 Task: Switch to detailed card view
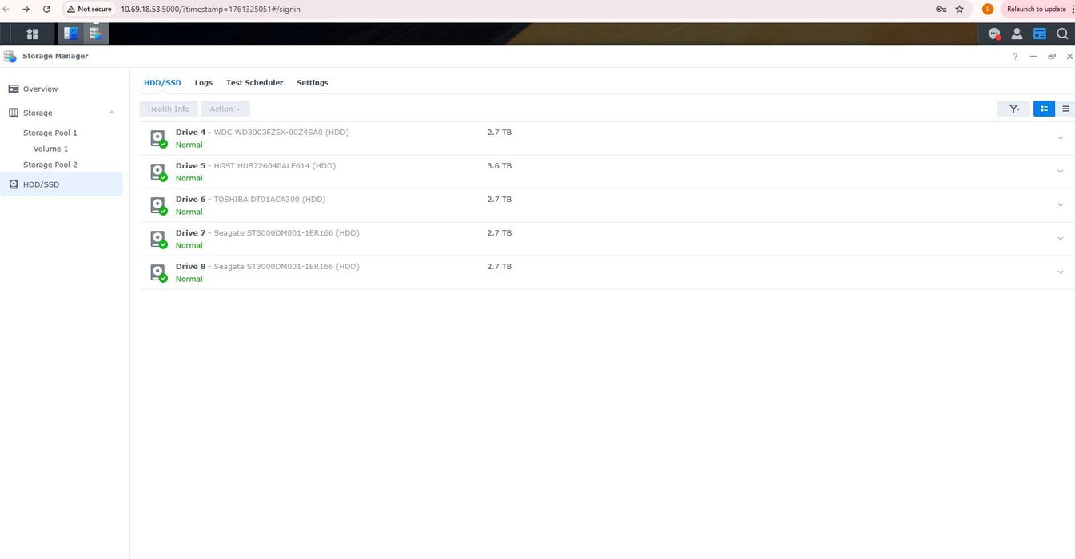coord(1044,109)
